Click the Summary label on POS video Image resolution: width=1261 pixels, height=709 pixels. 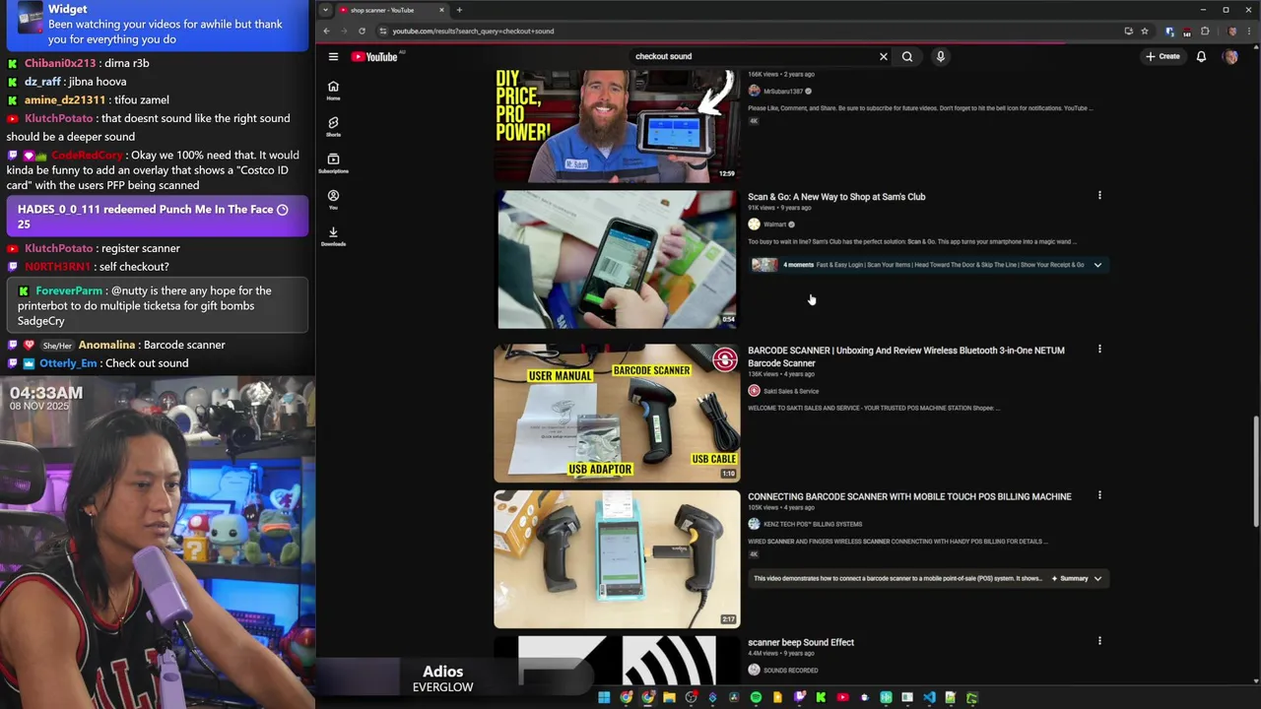1074,579
